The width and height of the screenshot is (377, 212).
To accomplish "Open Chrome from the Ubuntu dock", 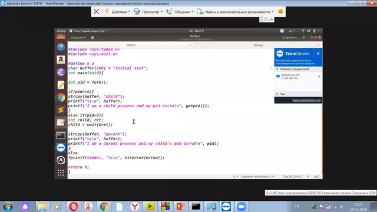I will click(x=61, y=97).
